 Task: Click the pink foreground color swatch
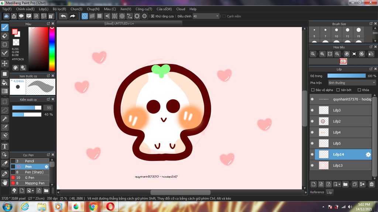coord(15,32)
